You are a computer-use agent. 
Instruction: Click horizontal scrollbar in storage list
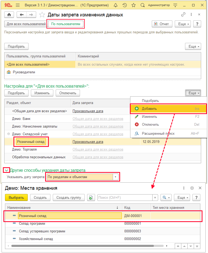(82, 246)
